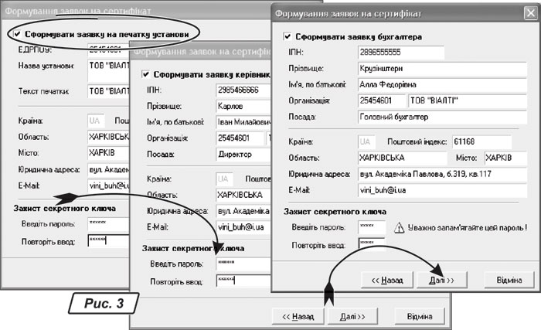Click 'Відміна' in the manager request dialog
Image resolution: width=541 pixels, height=330 pixels.
pyautogui.click(x=419, y=316)
